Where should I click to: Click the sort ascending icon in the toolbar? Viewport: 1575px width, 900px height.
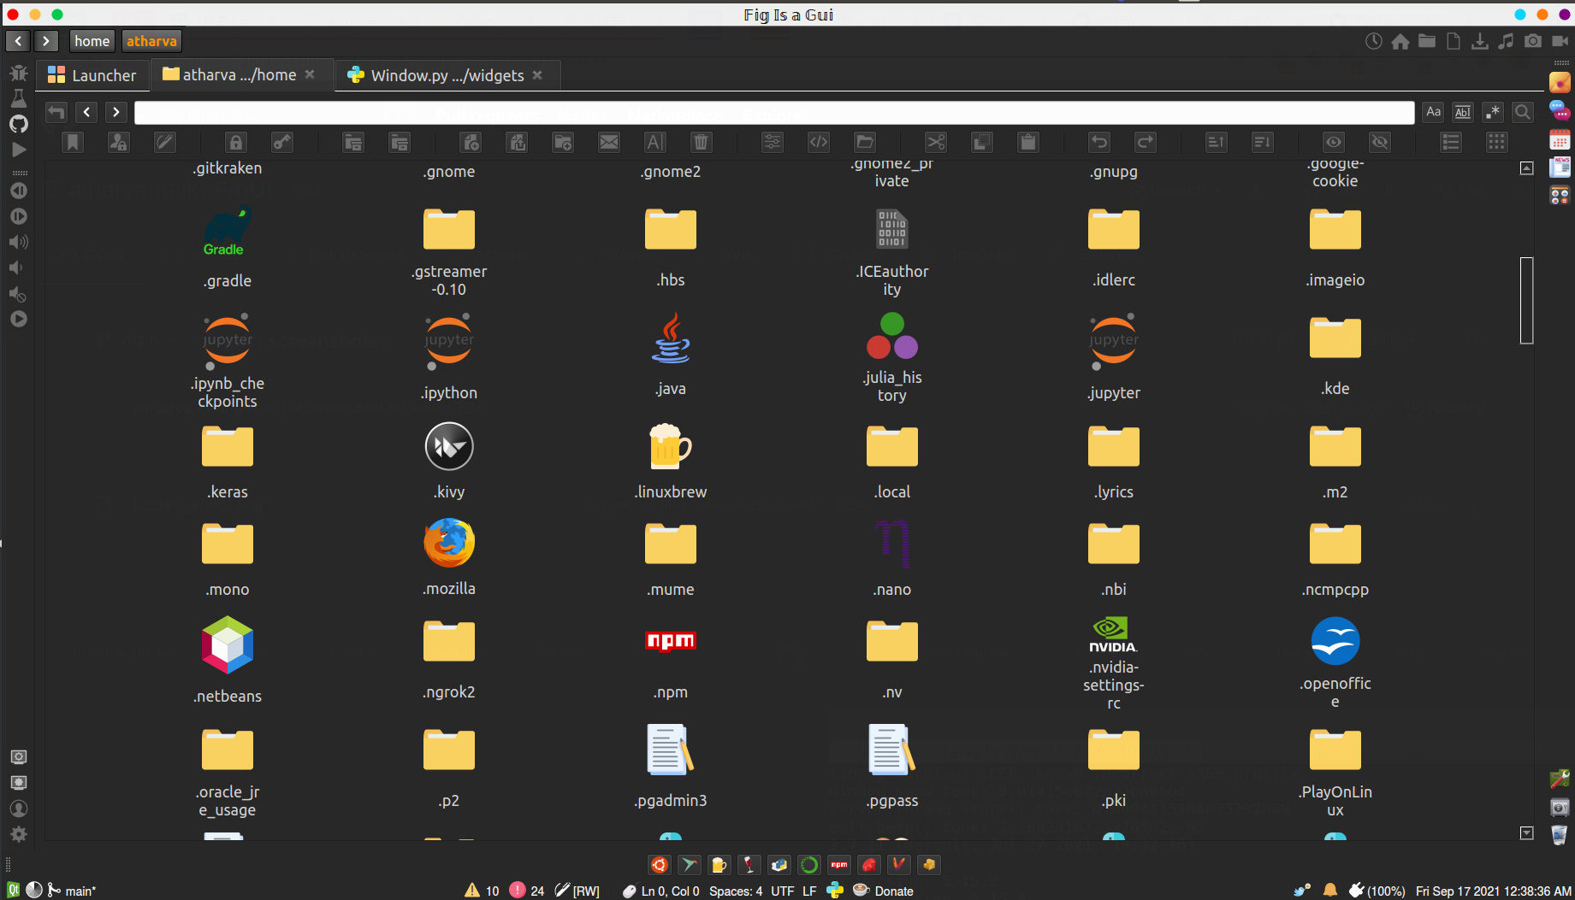click(1217, 142)
